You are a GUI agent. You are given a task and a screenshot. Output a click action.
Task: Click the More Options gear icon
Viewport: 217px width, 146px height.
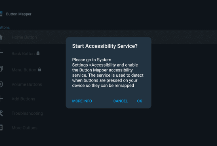[x=1, y=127]
